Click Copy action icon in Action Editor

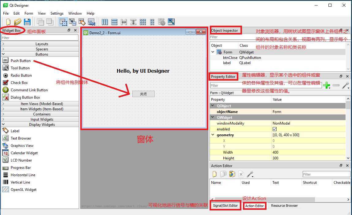click(x=223, y=174)
